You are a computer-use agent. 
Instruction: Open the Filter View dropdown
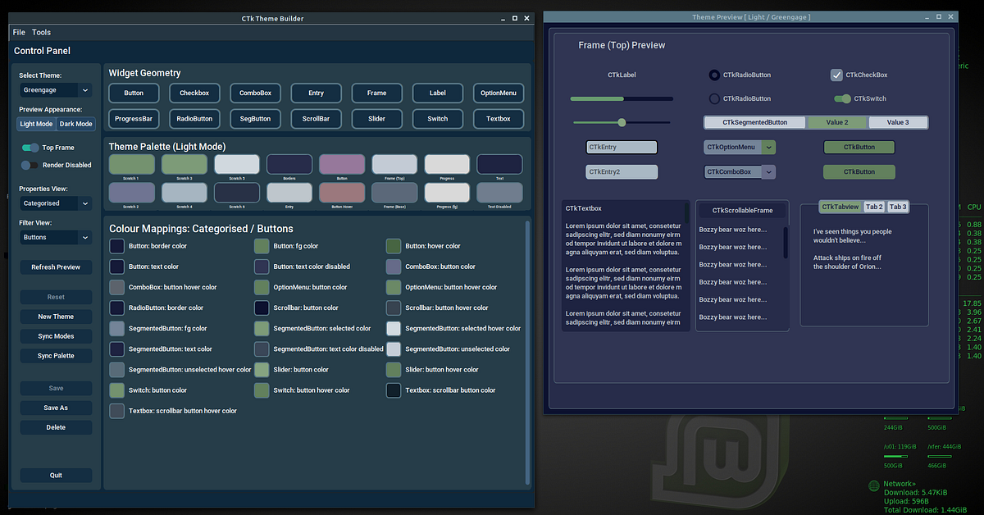(55, 237)
